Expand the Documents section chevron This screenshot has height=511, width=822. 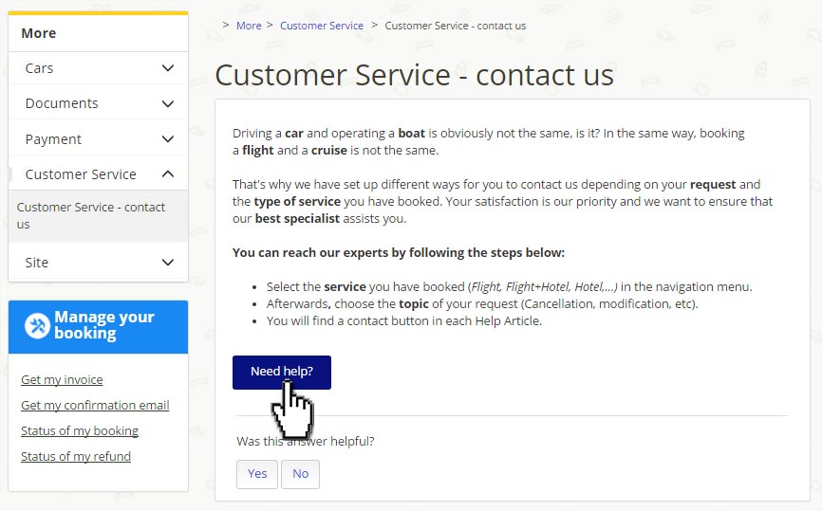(x=168, y=103)
